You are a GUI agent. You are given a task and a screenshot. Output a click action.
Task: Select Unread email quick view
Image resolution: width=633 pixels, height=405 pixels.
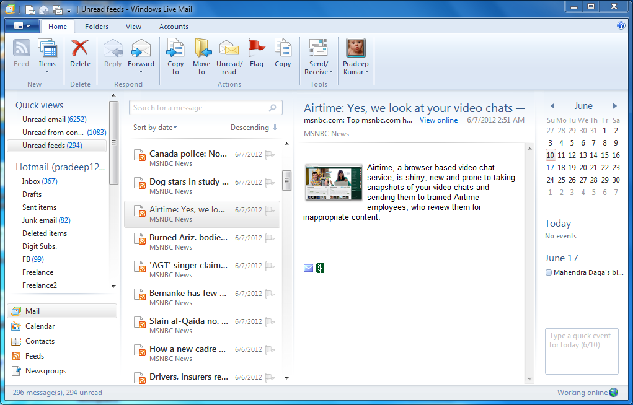pyautogui.click(x=55, y=120)
